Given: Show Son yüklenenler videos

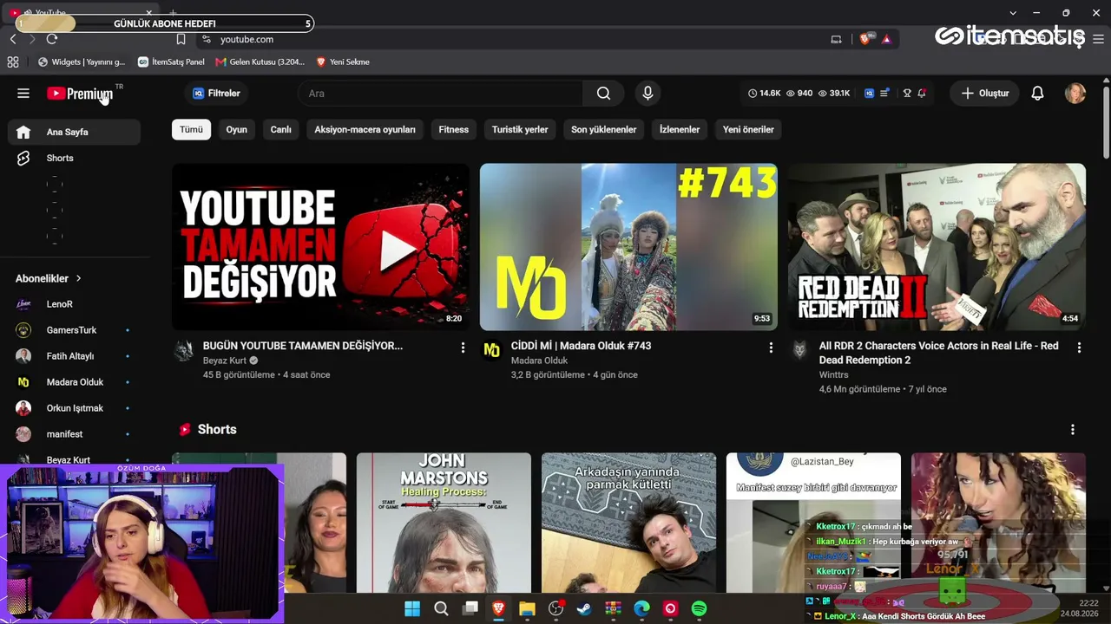Looking at the screenshot, I should (604, 129).
